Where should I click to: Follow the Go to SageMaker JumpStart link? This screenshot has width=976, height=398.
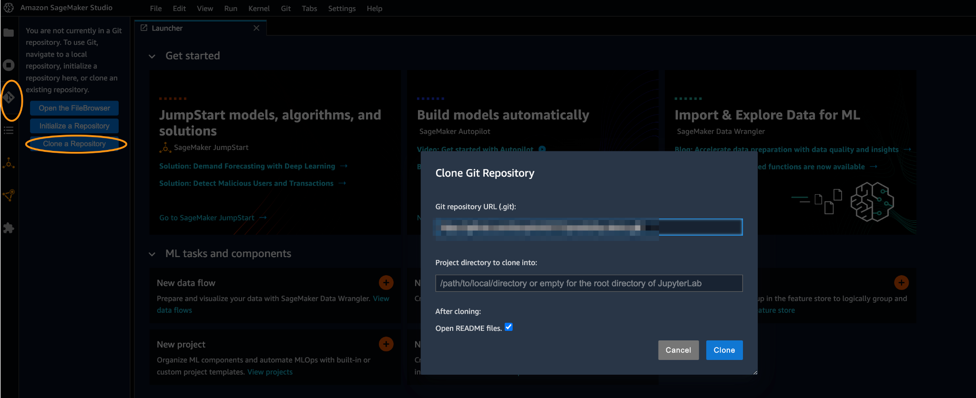(207, 218)
